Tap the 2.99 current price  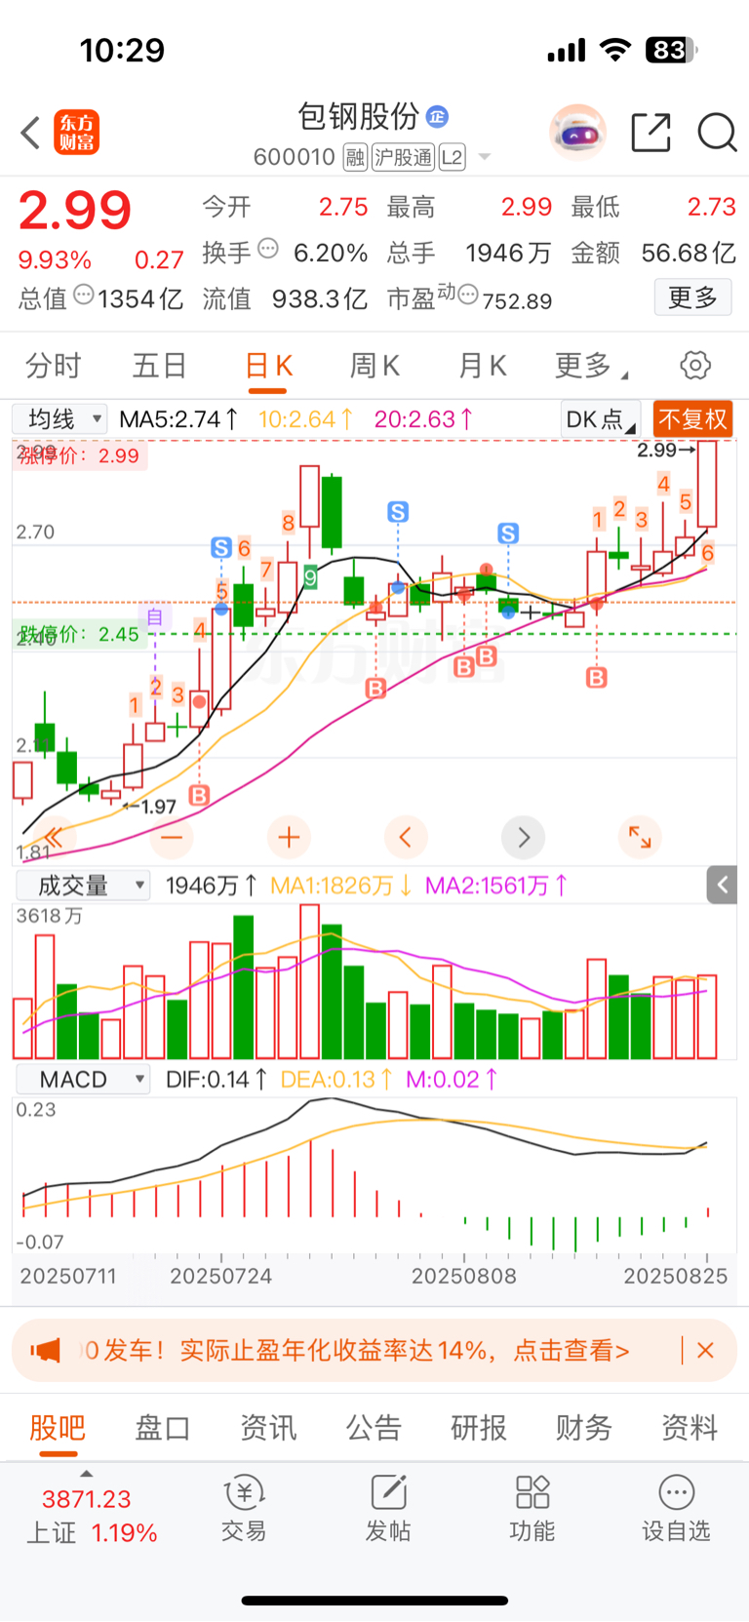point(75,211)
